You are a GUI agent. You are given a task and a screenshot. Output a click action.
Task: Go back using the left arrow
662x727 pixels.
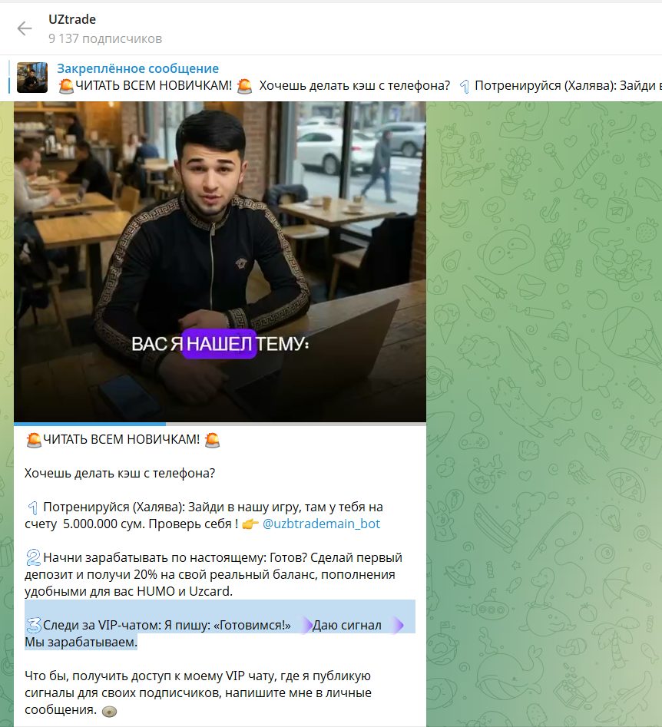(24, 28)
